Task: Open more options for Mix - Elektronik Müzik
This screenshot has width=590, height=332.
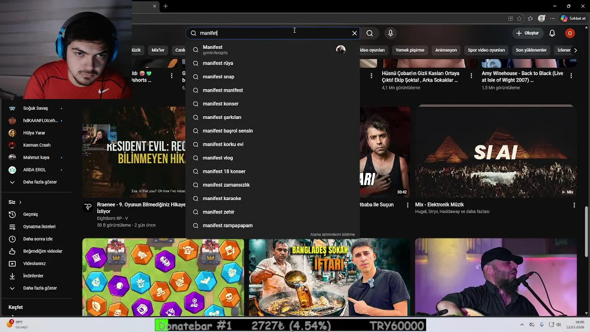Action: point(574,205)
